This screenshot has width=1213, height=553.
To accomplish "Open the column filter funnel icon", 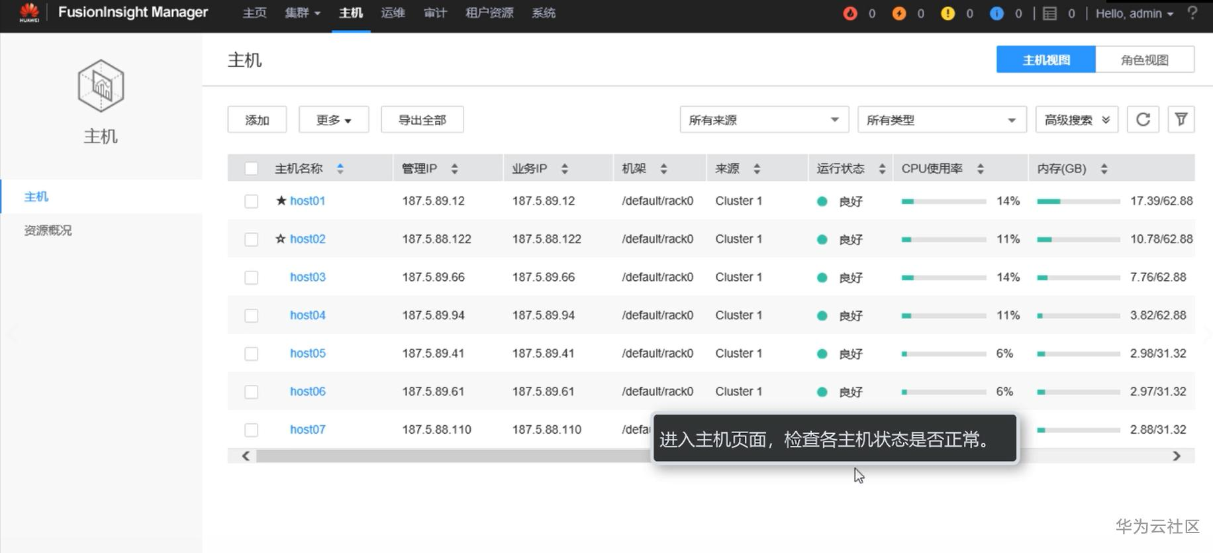I will pyautogui.click(x=1181, y=120).
